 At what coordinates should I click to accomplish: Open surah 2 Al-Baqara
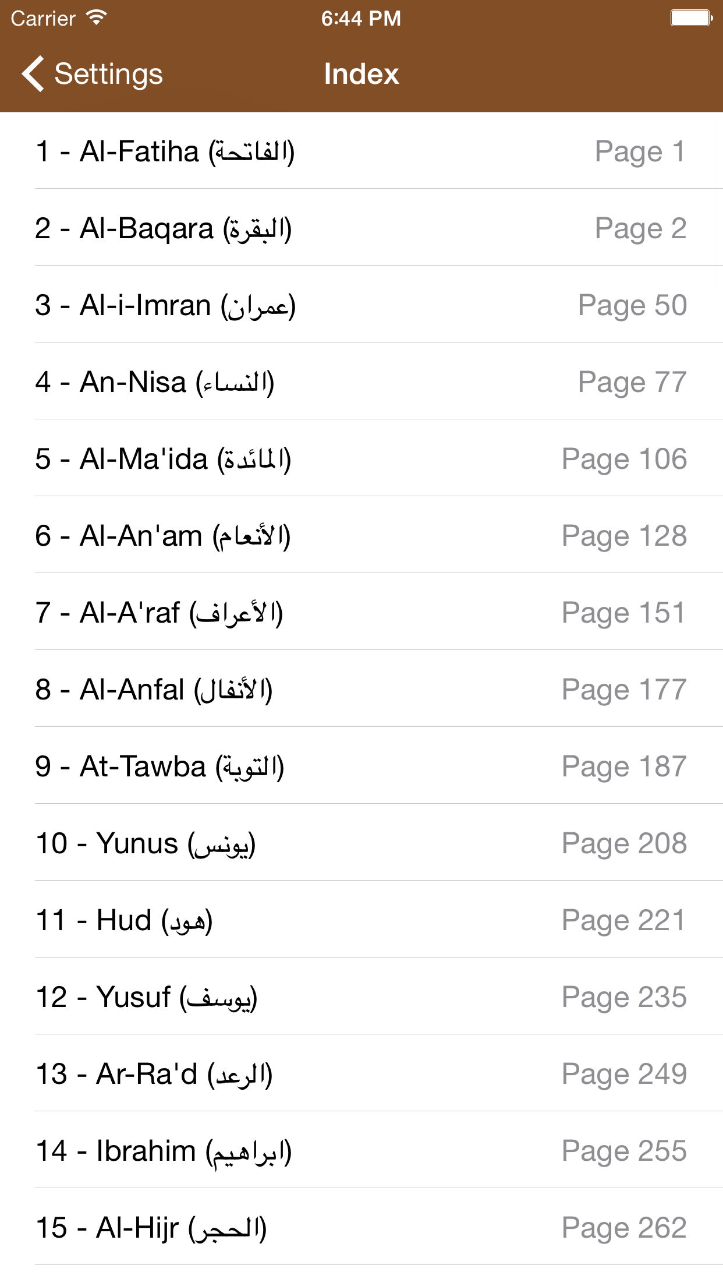(x=163, y=228)
